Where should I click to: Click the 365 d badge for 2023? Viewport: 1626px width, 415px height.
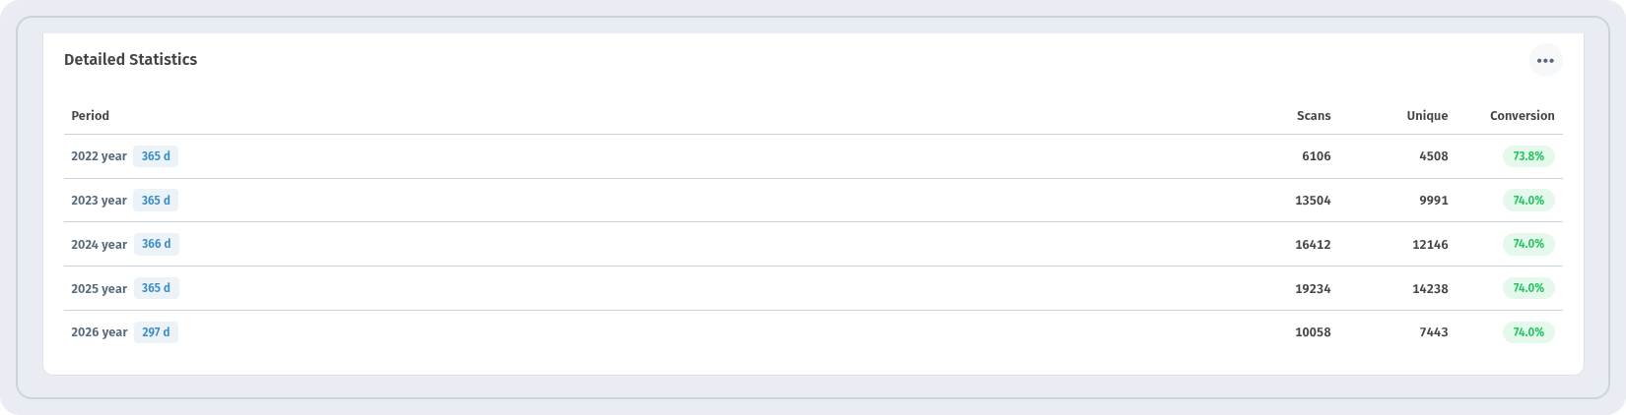156,201
